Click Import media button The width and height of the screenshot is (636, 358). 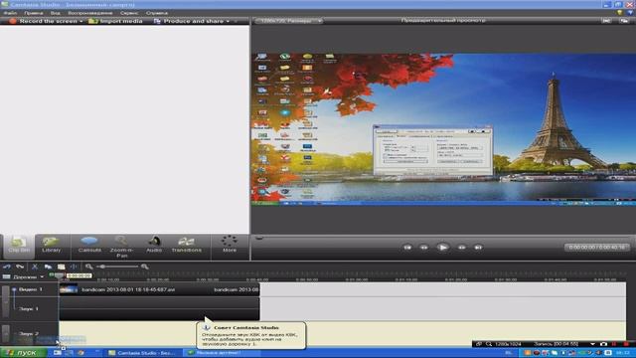(x=116, y=21)
